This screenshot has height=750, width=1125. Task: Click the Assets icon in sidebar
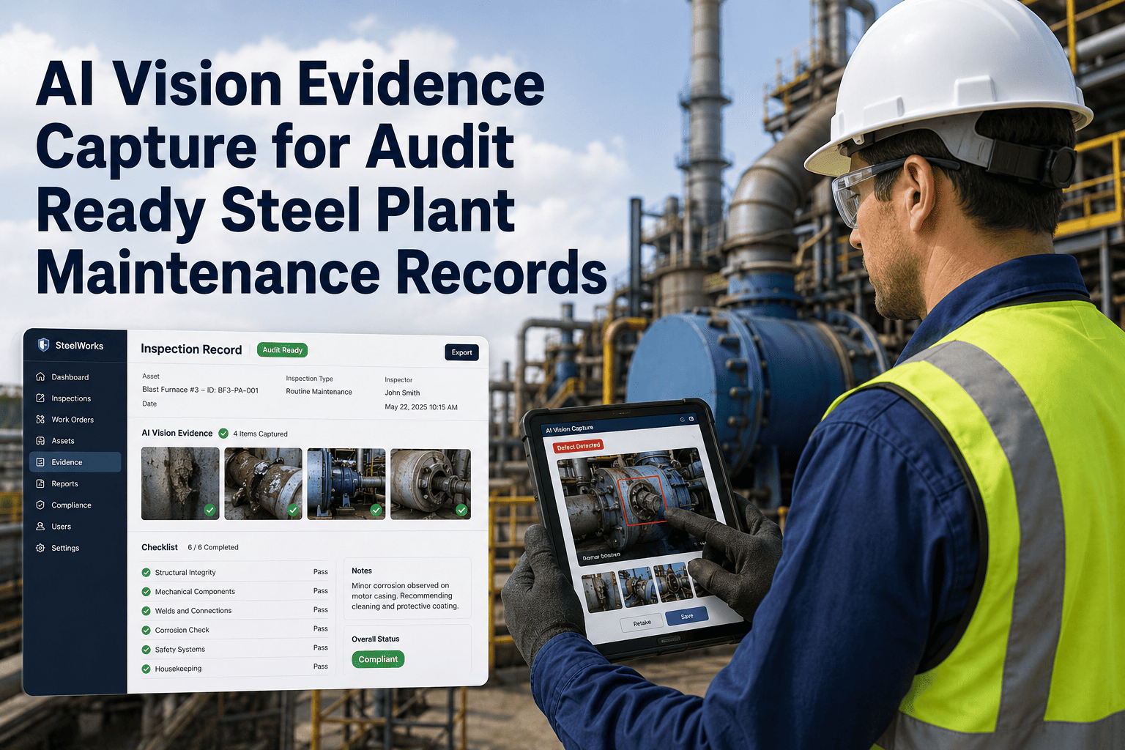tap(40, 440)
